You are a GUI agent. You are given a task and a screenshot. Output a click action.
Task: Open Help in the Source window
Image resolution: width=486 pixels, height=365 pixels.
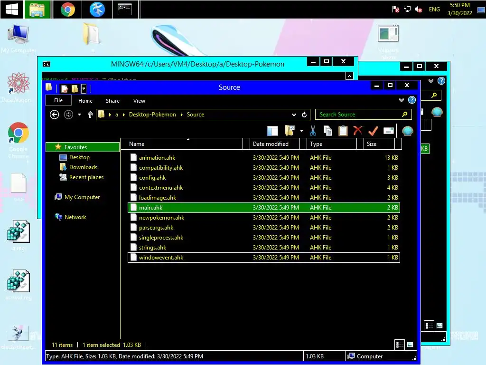point(412,100)
